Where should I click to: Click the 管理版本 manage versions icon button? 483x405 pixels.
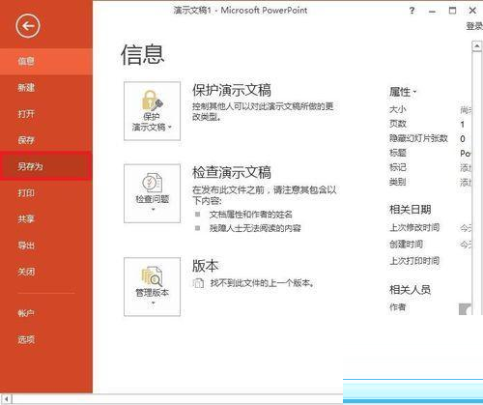coord(152,286)
